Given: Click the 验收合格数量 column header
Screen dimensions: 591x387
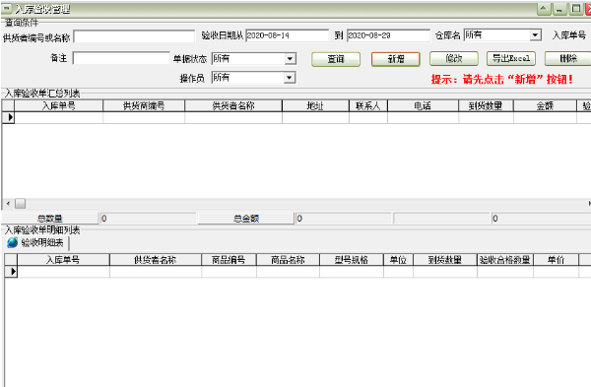Looking at the screenshot, I should coord(505,260).
